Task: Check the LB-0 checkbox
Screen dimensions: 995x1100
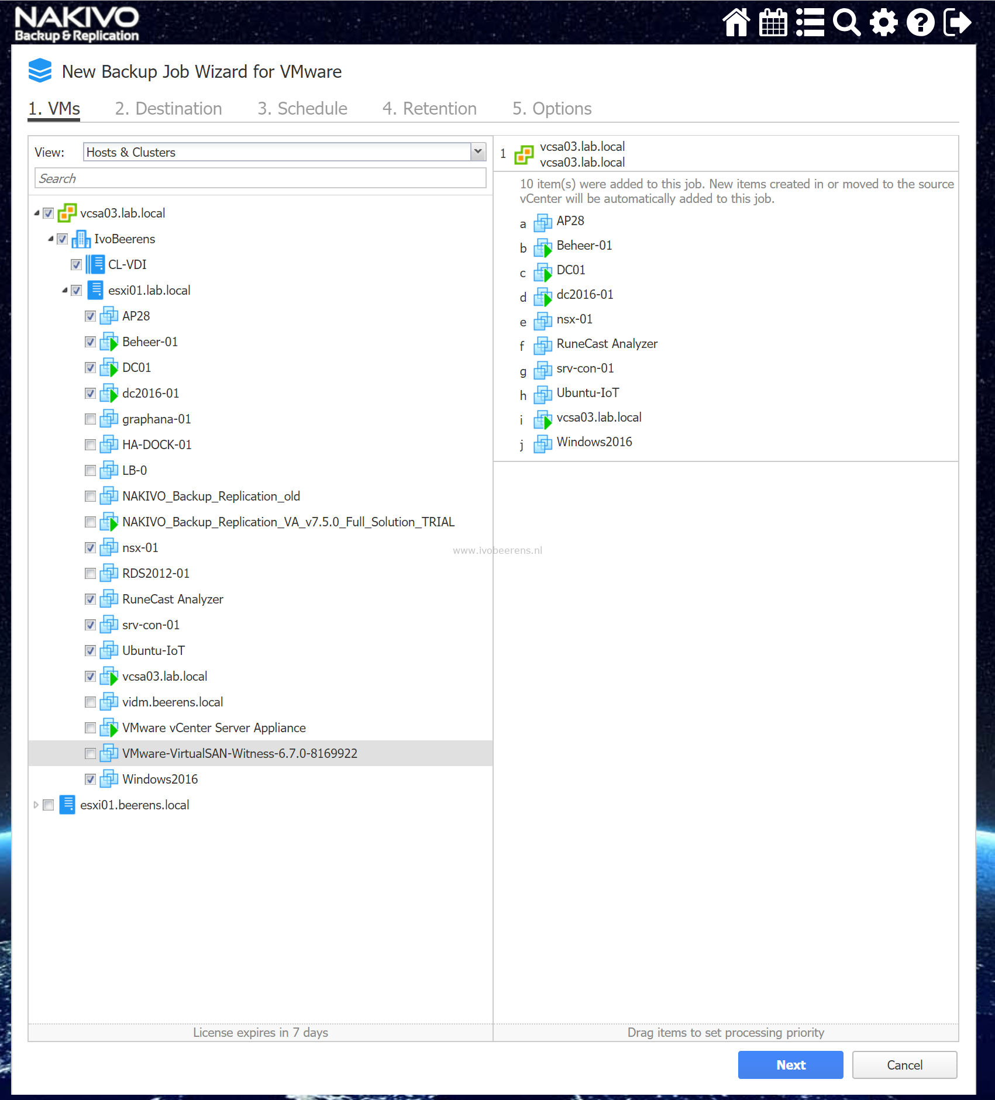Action: click(90, 471)
